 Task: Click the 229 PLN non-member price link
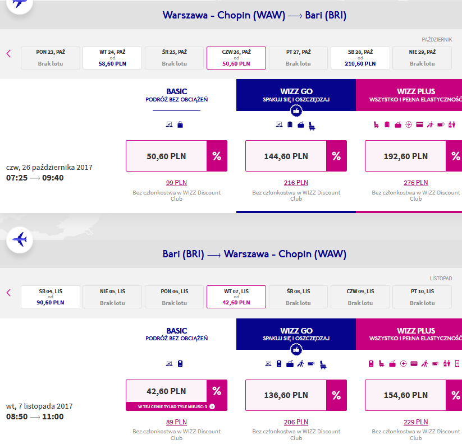pyautogui.click(x=415, y=422)
